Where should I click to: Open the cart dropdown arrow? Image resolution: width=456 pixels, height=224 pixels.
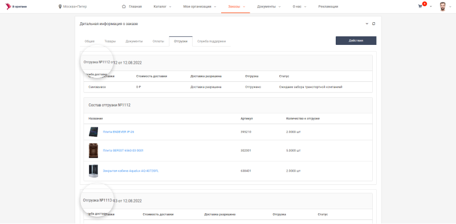[x=431, y=6]
